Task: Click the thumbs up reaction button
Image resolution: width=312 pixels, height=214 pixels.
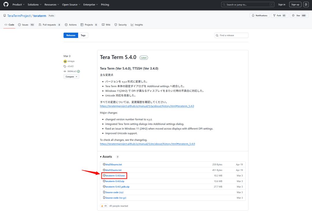Action: point(104,206)
